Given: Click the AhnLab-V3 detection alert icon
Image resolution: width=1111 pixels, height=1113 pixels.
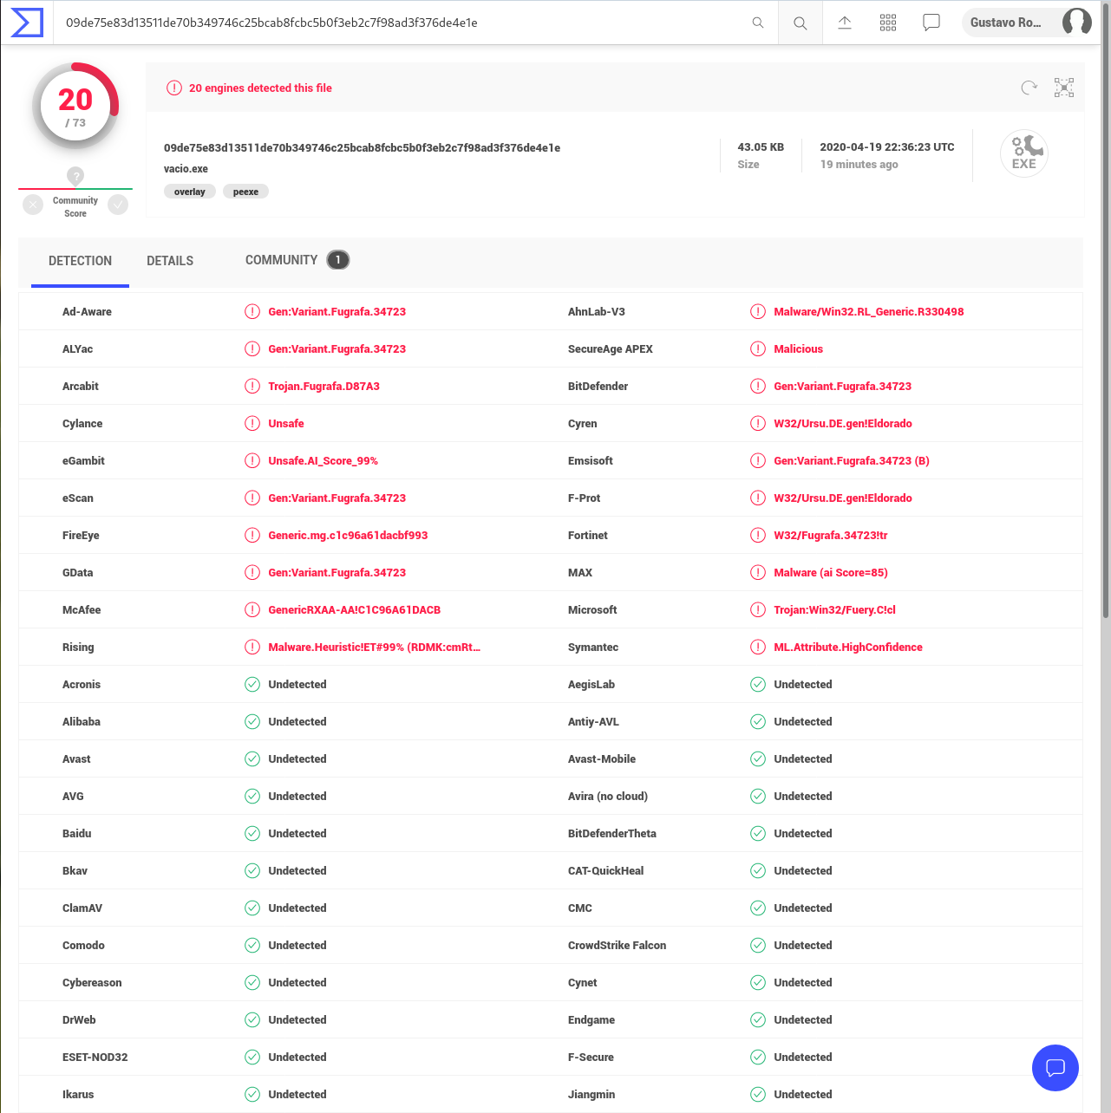Looking at the screenshot, I should point(758,312).
